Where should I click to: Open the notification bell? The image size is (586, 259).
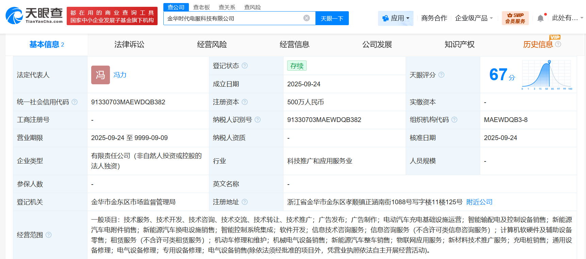point(540,18)
